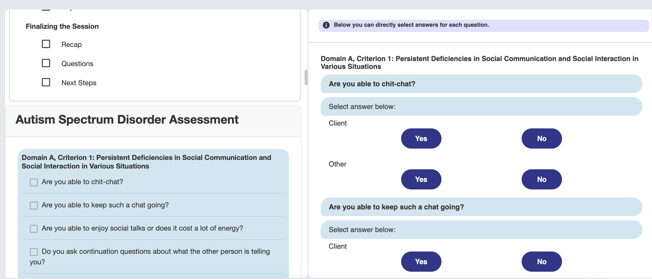Choose Yes for Client keep chat going
Screen dimensions: 652x279
click(421, 262)
